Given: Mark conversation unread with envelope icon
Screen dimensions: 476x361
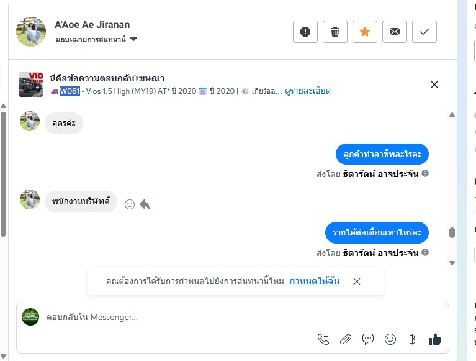Looking at the screenshot, I should (x=394, y=32).
